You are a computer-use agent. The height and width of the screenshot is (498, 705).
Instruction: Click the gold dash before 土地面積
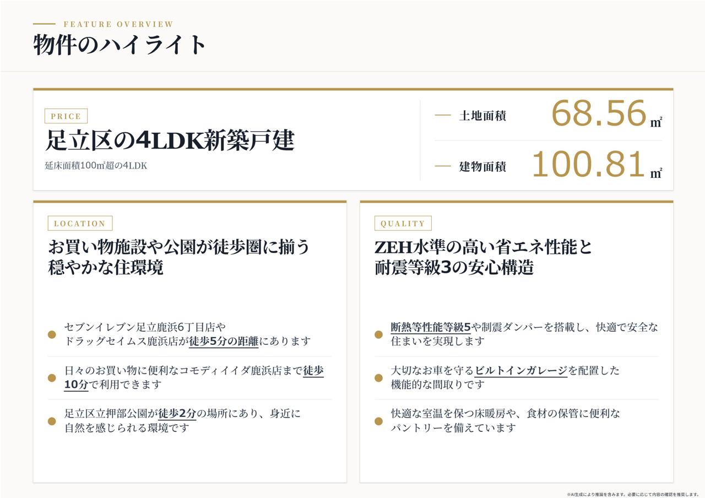pos(443,116)
